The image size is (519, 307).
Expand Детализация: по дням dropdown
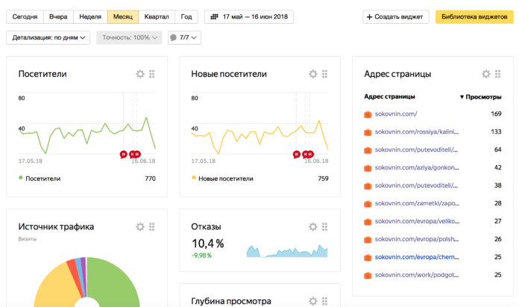[49, 37]
